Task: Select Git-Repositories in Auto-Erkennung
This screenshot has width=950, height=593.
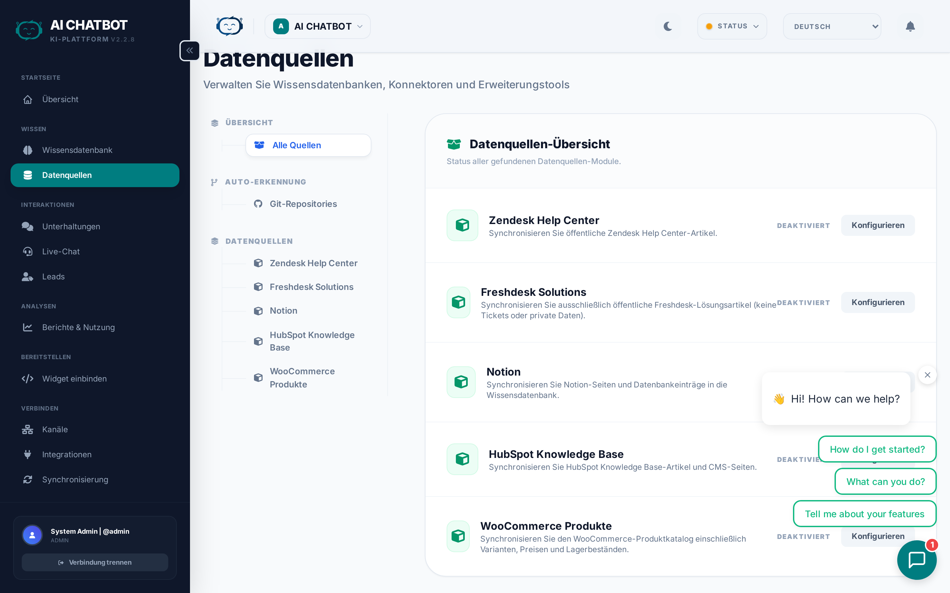Action: [303, 204]
